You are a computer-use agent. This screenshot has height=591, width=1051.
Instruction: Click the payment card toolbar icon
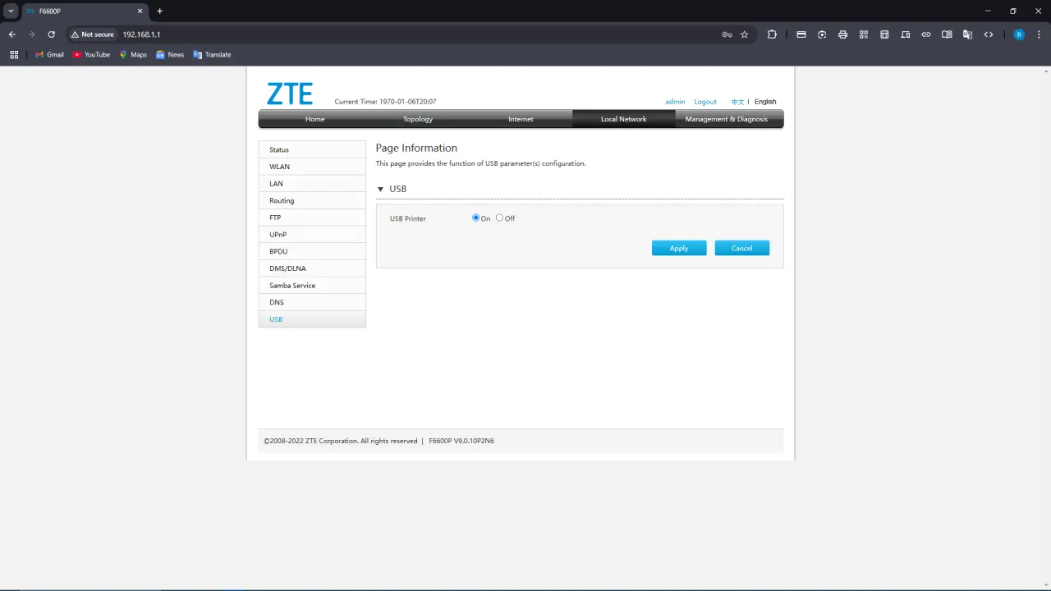[801, 34]
